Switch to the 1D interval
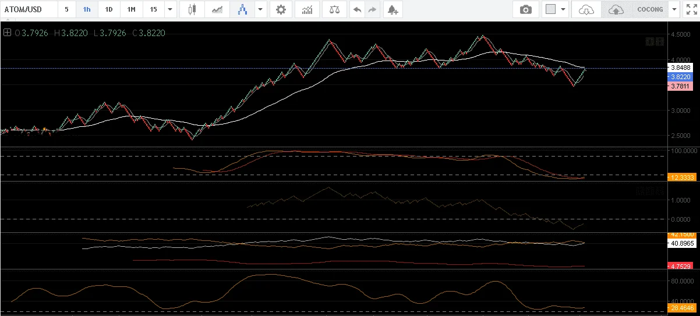 point(109,9)
